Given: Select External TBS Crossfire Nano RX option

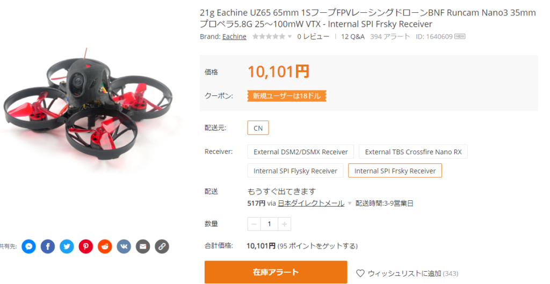Looking at the screenshot, I should 413,152.
